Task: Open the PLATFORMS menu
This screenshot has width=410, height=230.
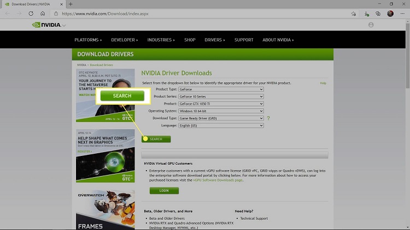Action: tap(88, 40)
